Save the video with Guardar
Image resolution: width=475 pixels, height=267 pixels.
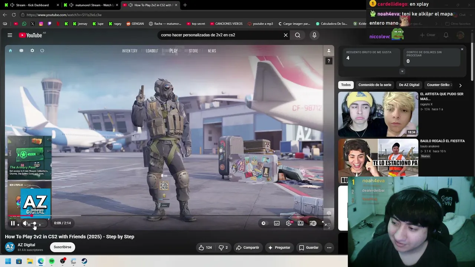309,248
